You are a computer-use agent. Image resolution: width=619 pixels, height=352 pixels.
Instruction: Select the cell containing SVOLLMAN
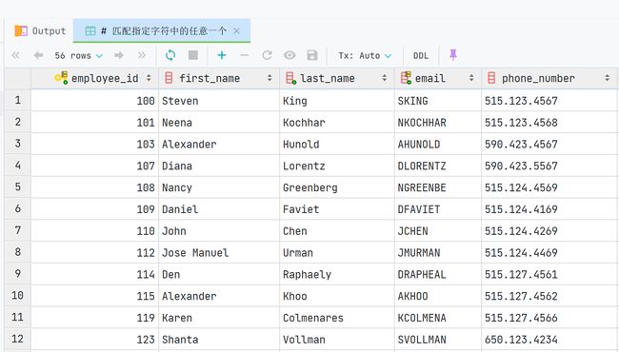pyautogui.click(x=438, y=339)
